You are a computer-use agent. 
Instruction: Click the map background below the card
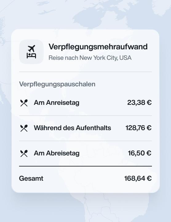(x=85, y=208)
